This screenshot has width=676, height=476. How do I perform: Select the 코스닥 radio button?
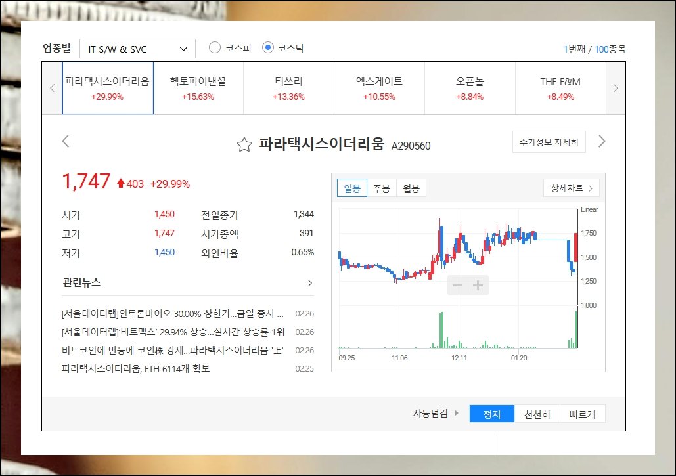click(x=268, y=47)
